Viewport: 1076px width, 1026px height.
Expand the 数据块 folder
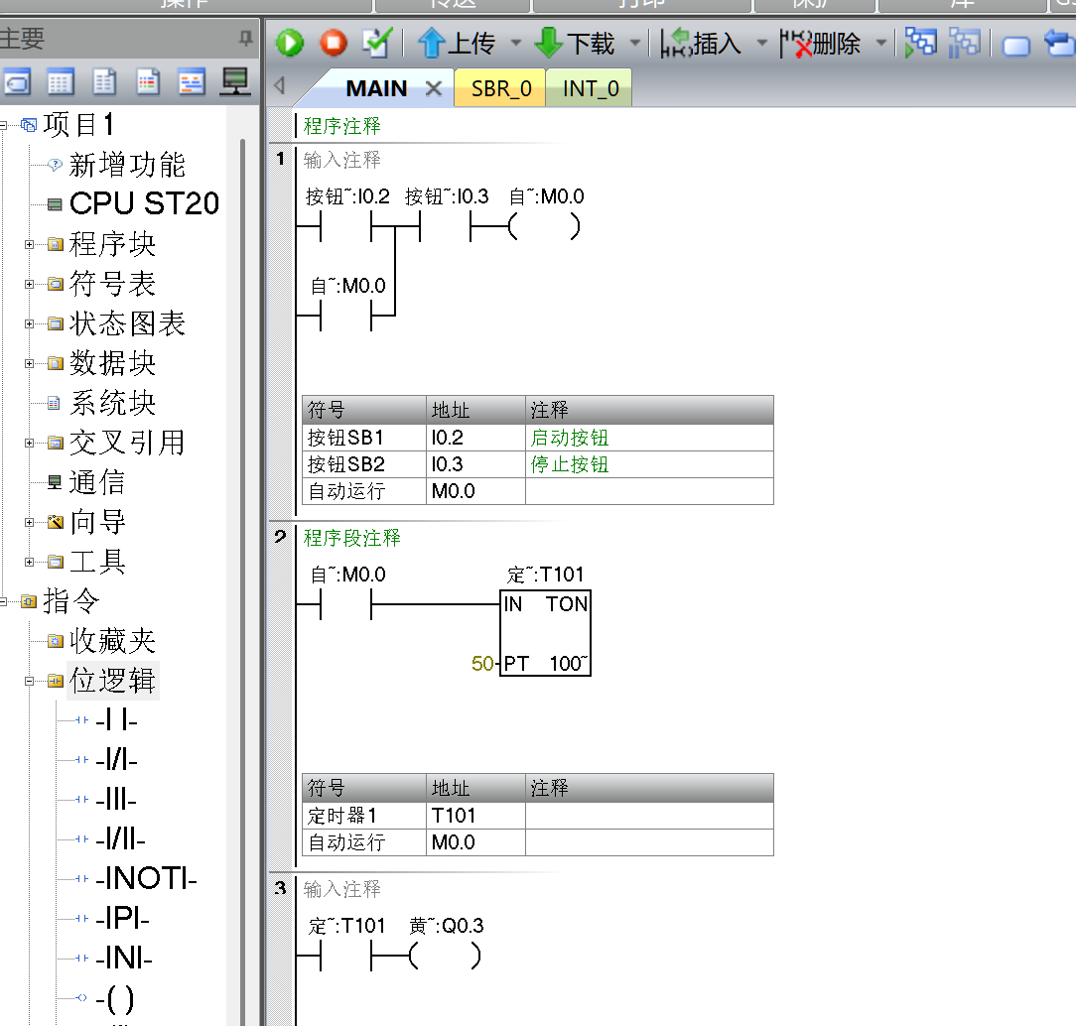[x=29, y=363]
